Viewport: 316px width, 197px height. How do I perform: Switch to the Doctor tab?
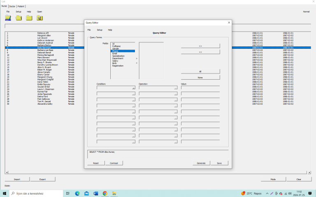(12, 6)
